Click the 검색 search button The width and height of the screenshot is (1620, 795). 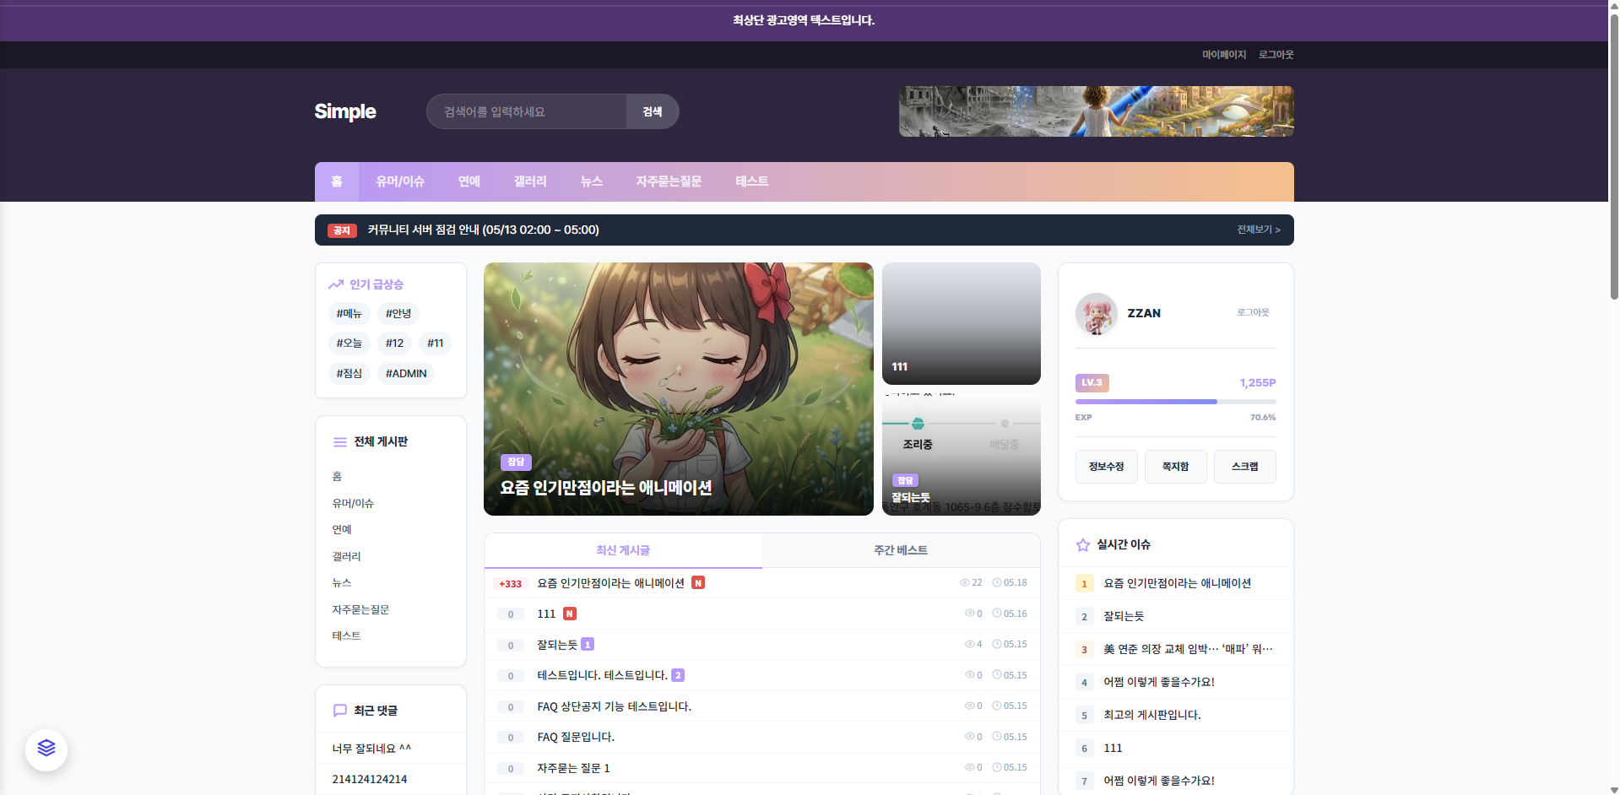point(653,111)
